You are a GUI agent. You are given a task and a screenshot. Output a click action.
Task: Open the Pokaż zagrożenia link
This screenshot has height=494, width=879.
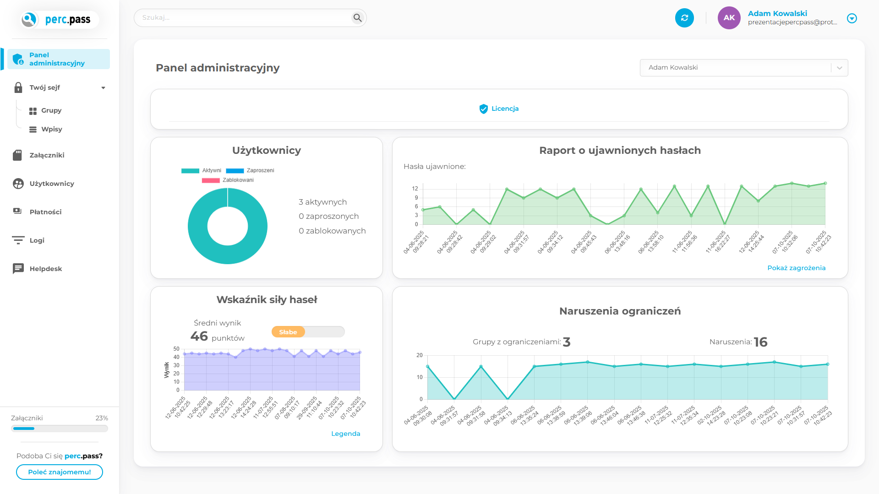click(x=796, y=268)
